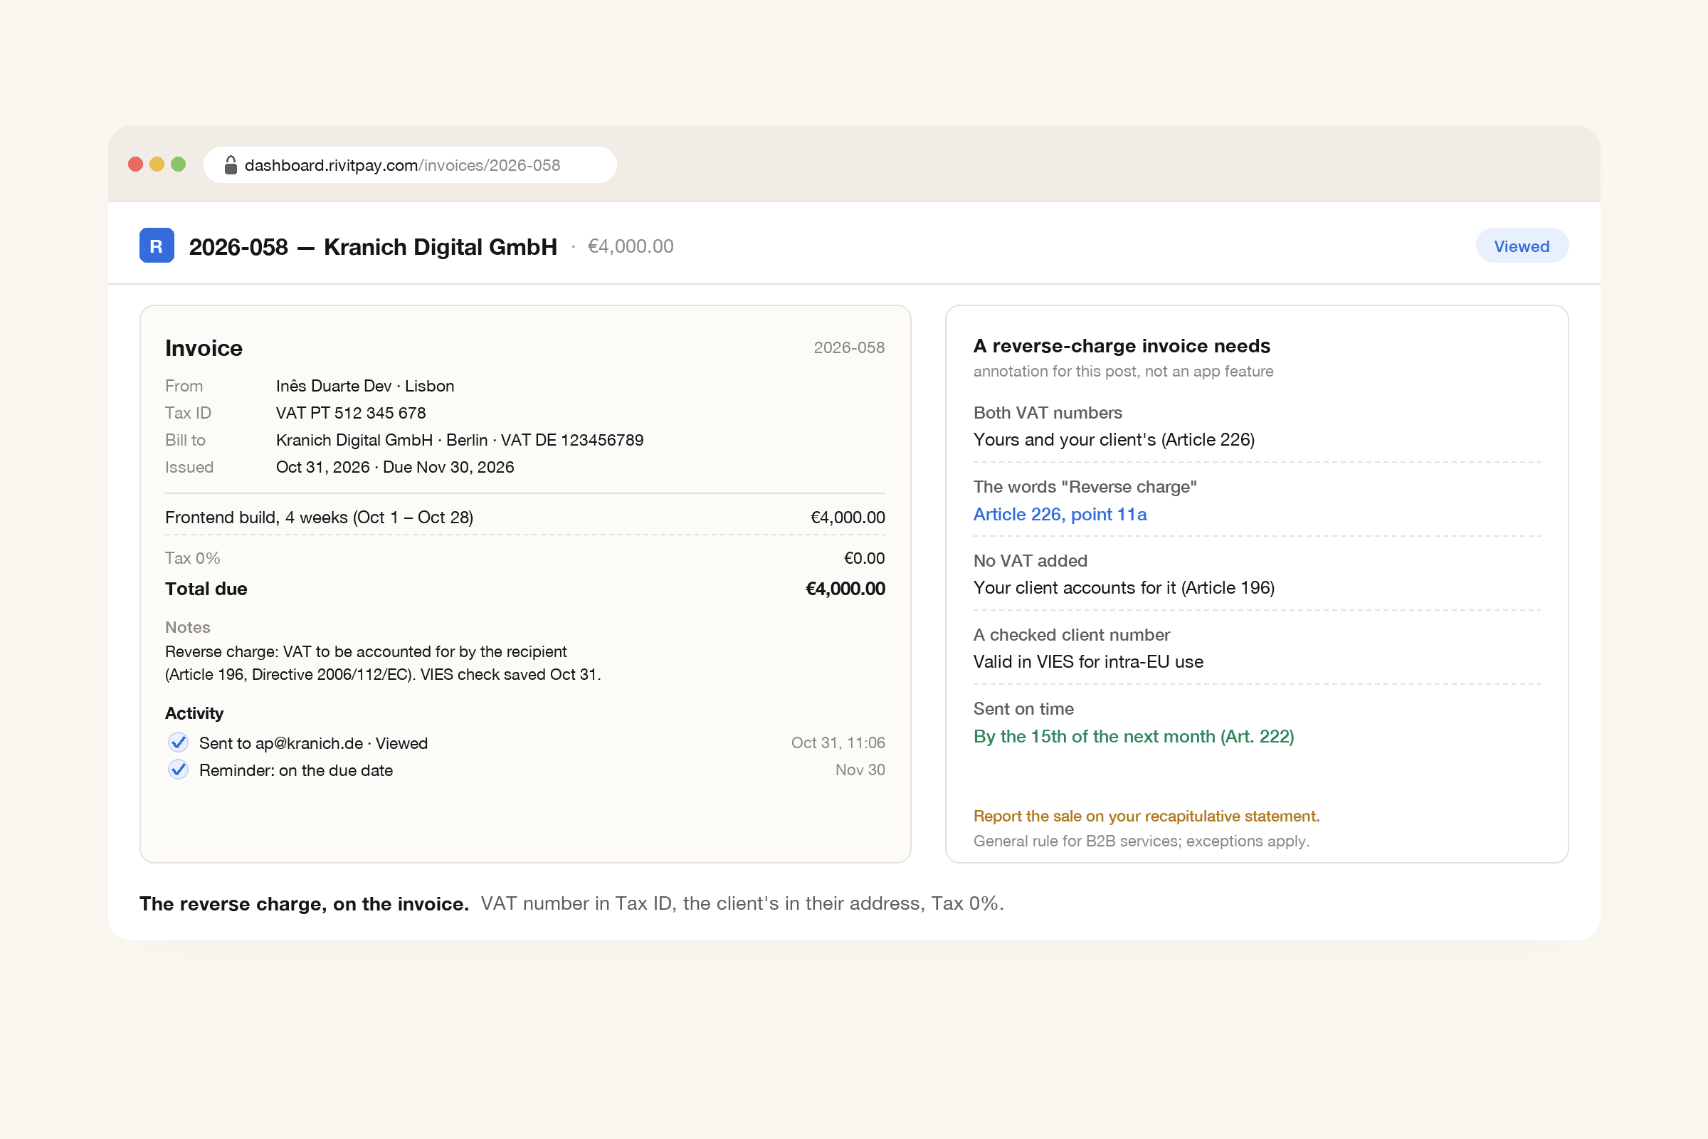The height and width of the screenshot is (1139, 1708).
Task: Click Both VAT numbers label
Action: pos(1048,413)
